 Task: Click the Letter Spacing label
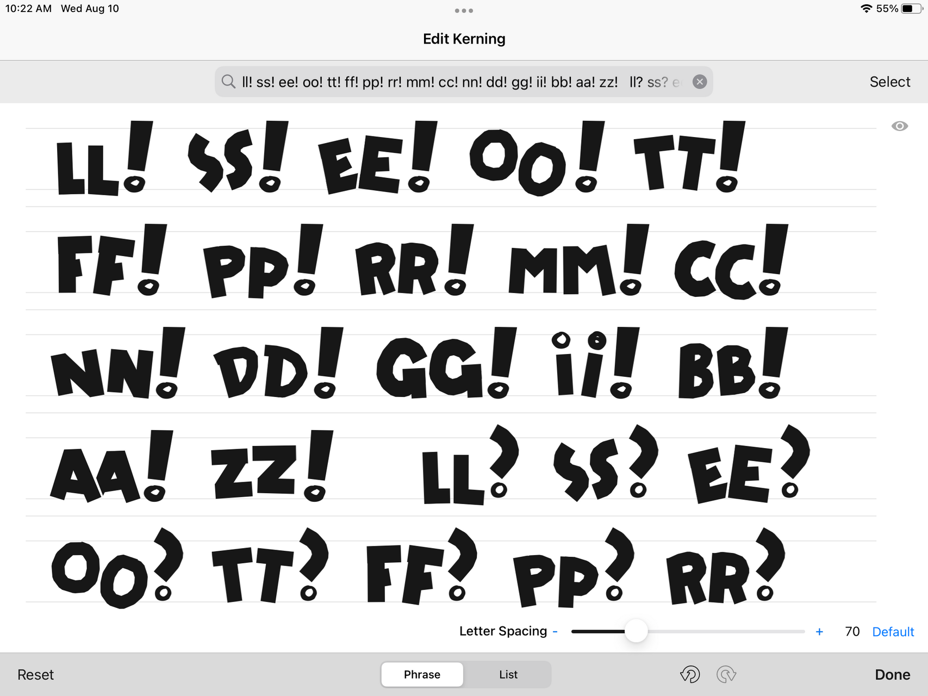[x=503, y=631]
